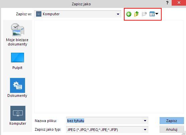Select Komputer in the places bar
186x135 pixels.
tap(18, 115)
